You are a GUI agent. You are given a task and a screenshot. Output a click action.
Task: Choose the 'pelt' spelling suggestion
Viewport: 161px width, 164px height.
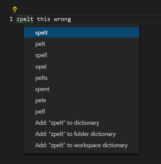point(82,44)
